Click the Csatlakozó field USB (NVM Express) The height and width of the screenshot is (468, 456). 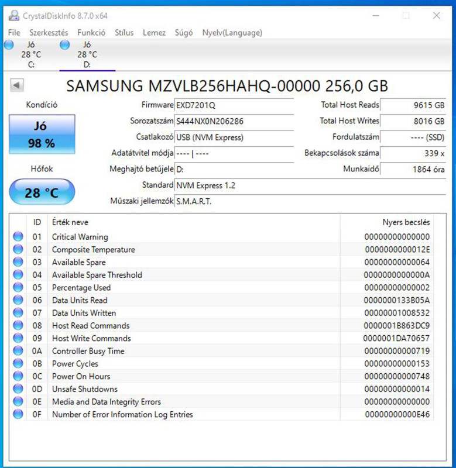tap(234, 137)
